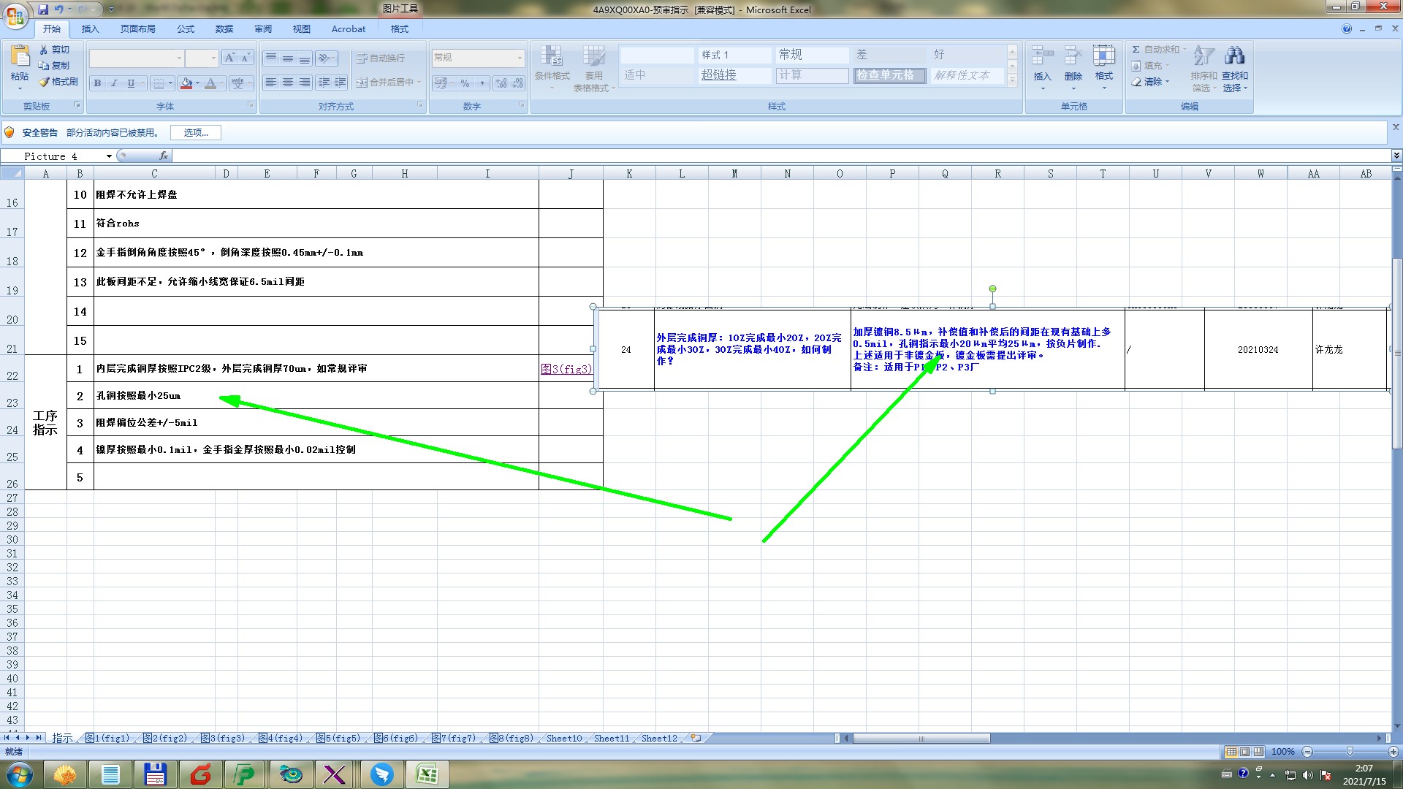Open the 公式 (Formulas) ribbon tab
This screenshot has width=1403, height=789.
coord(186,29)
